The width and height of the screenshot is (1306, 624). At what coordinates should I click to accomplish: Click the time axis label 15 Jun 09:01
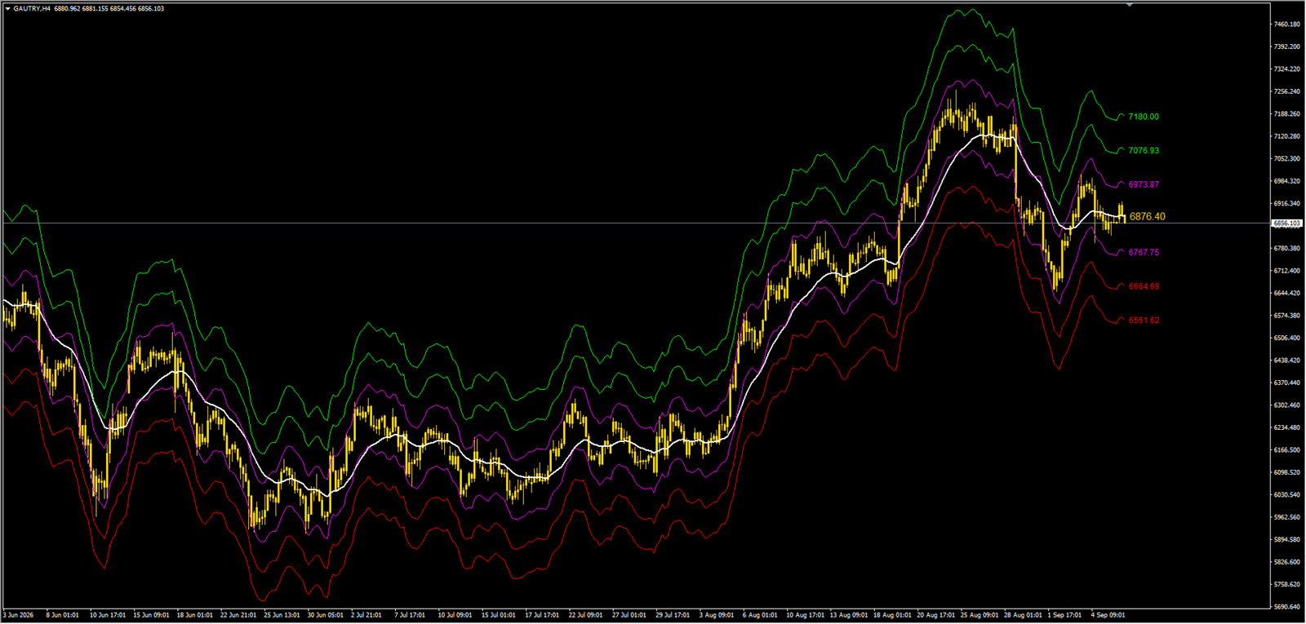pyautogui.click(x=151, y=615)
